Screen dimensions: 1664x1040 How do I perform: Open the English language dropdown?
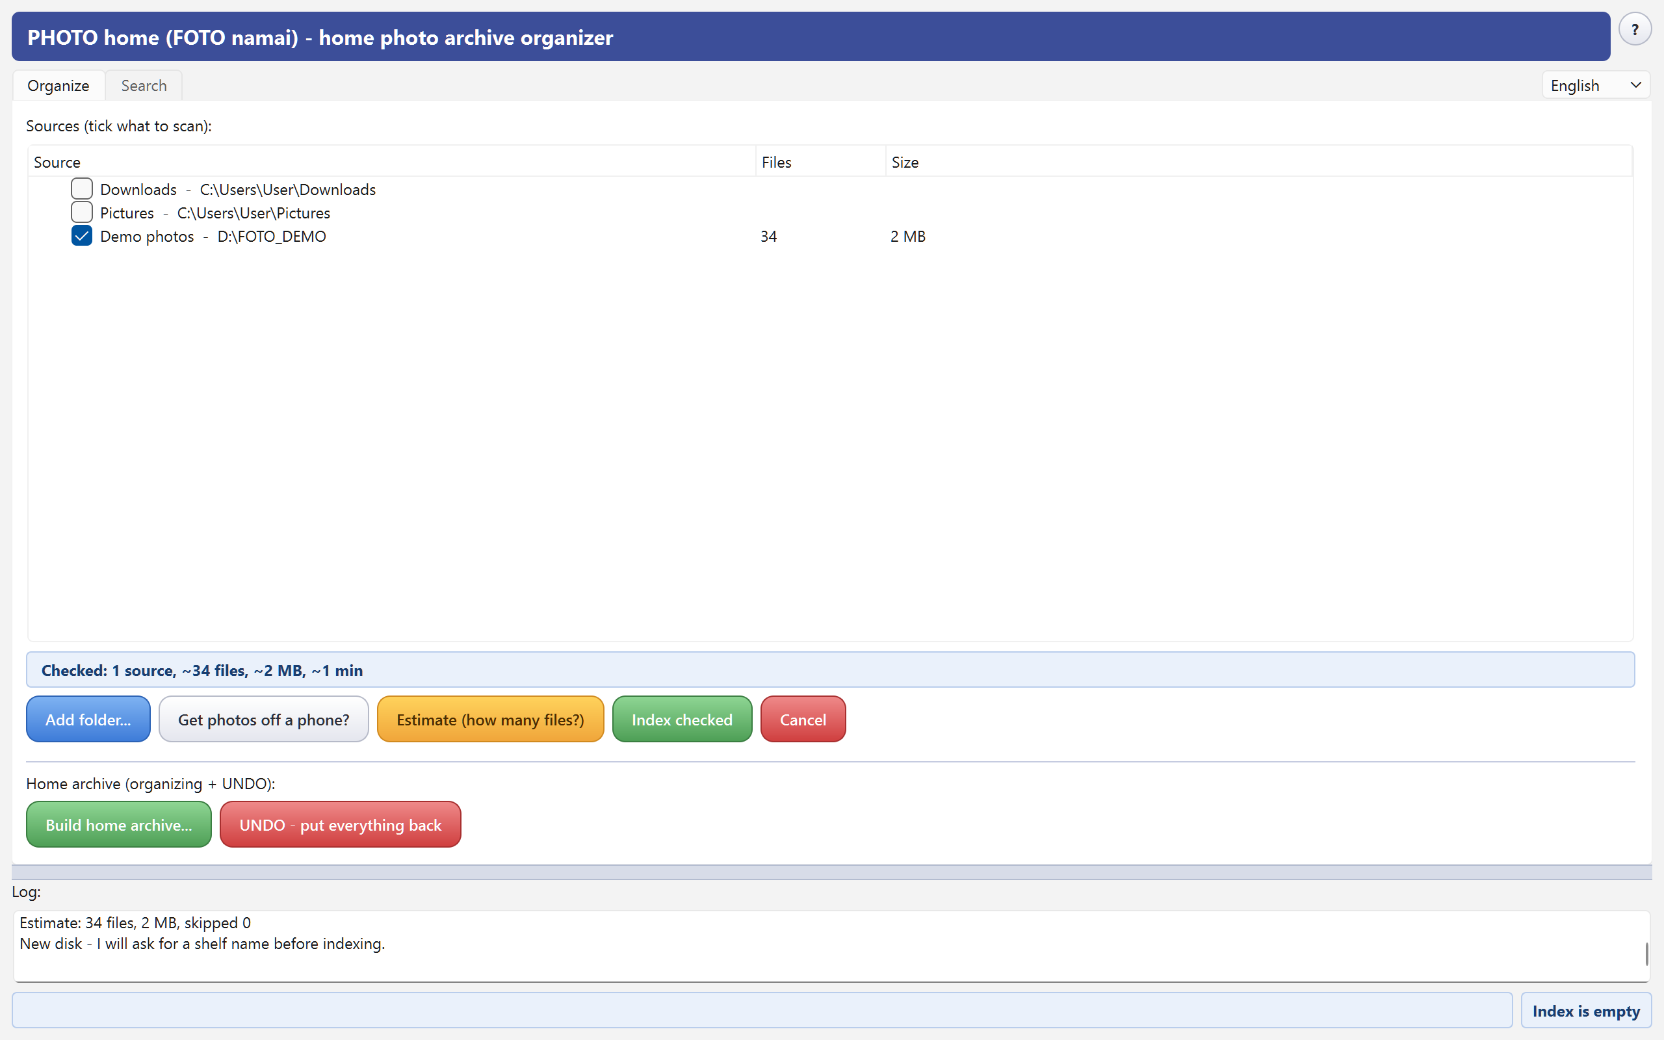[x=1595, y=85]
